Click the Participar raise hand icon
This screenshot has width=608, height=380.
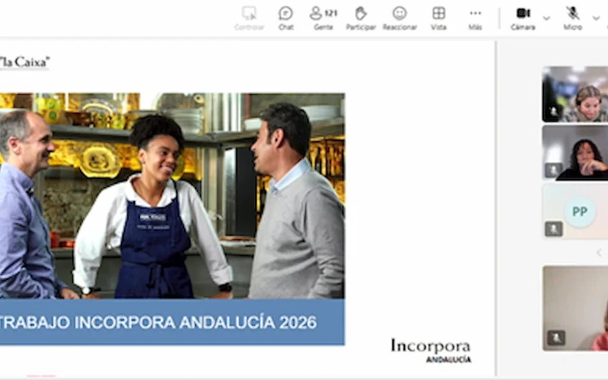pyautogui.click(x=361, y=18)
